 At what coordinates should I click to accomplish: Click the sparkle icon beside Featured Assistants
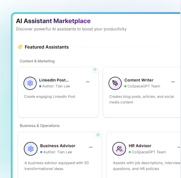coord(20,47)
